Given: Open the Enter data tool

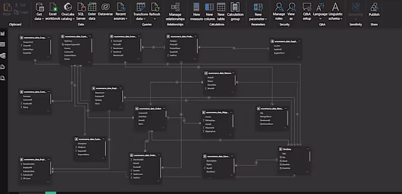Looking at the screenshot, I should pos(92,12).
